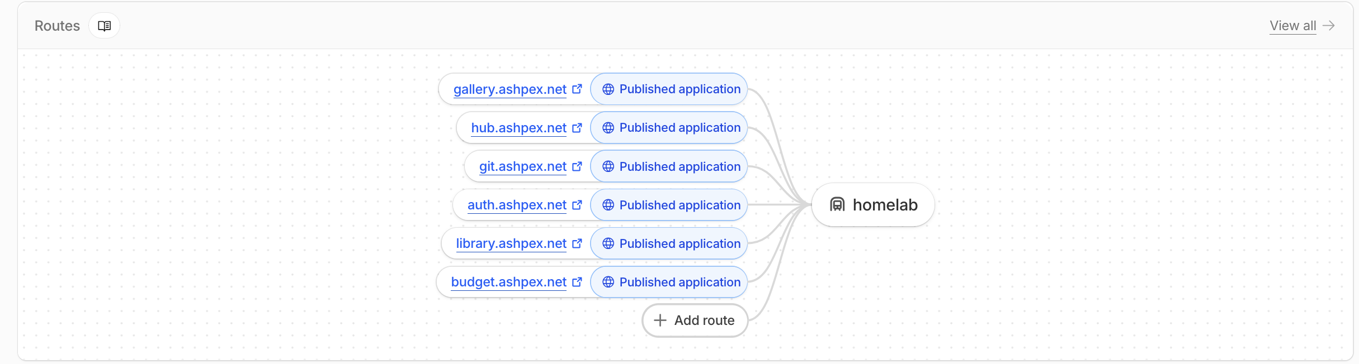Click external link icon beside budget.ashpex.net
The height and width of the screenshot is (364, 1359).
tap(577, 282)
